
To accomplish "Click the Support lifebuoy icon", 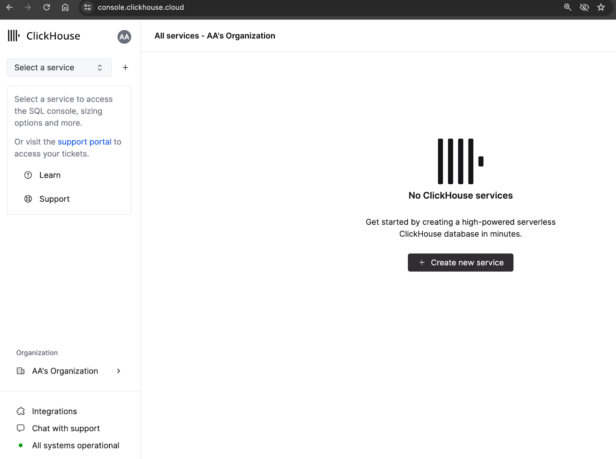I will tap(28, 199).
